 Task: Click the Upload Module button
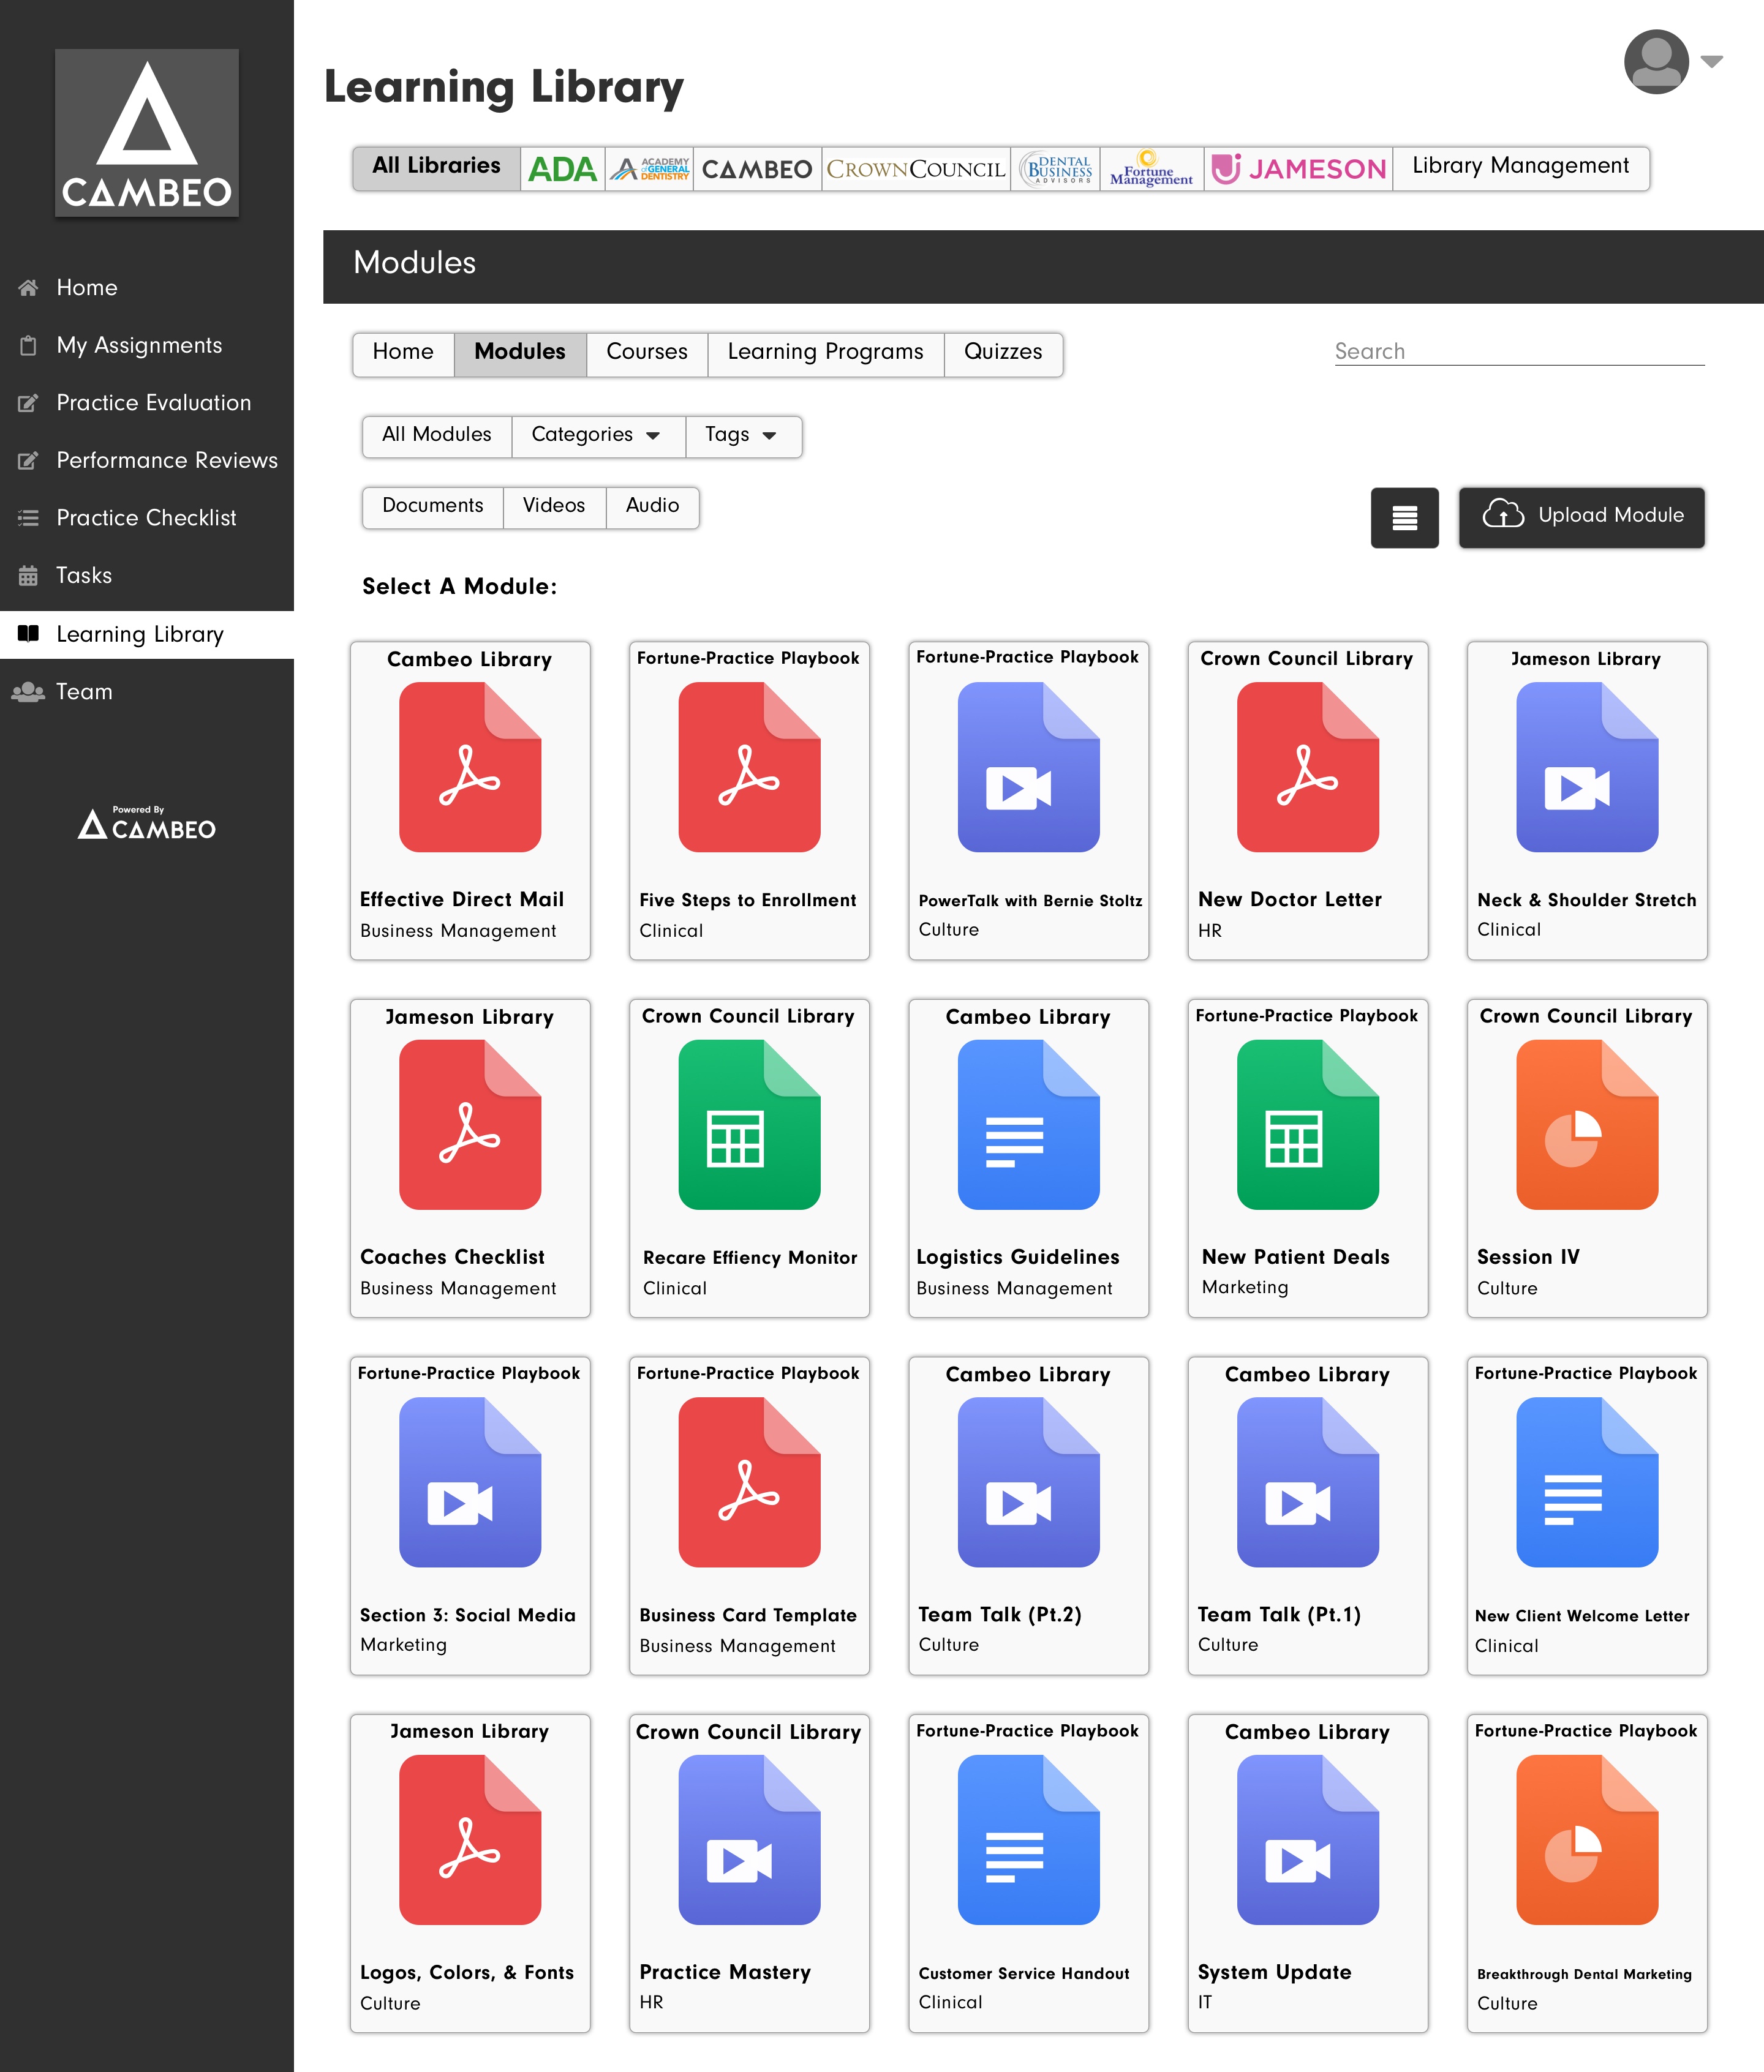point(1581,516)
